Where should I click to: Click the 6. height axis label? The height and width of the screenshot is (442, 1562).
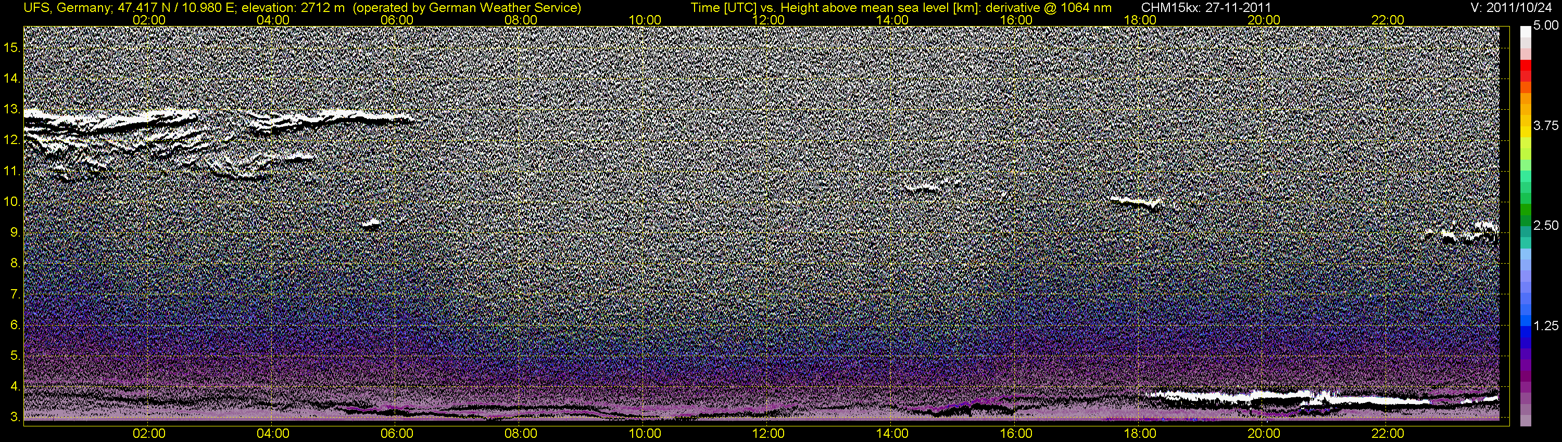(x=15, y=325)
